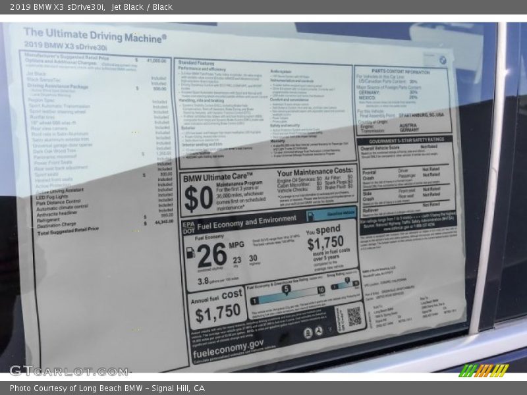Click the '5' marker on the greenhouse gas rating scale
The height and width of the screenshot is (395, 527).
tap(286, 289)
